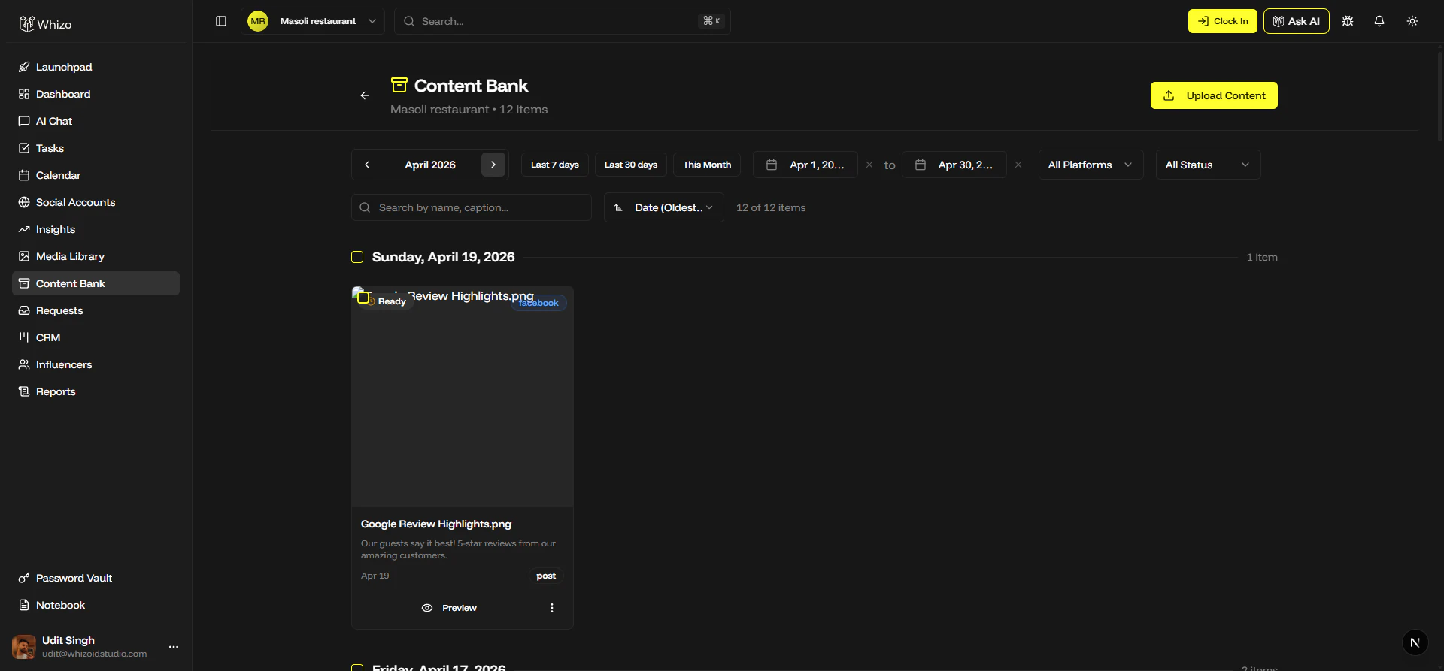Viewport: 1444px width, 671px height.
Task: Open the three-dot menu on Google Review card
Action: (552, 608)
